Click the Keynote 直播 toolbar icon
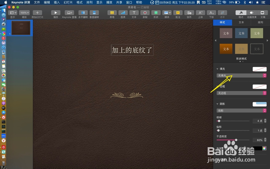 pyautogui.click(x=69, y=13)
